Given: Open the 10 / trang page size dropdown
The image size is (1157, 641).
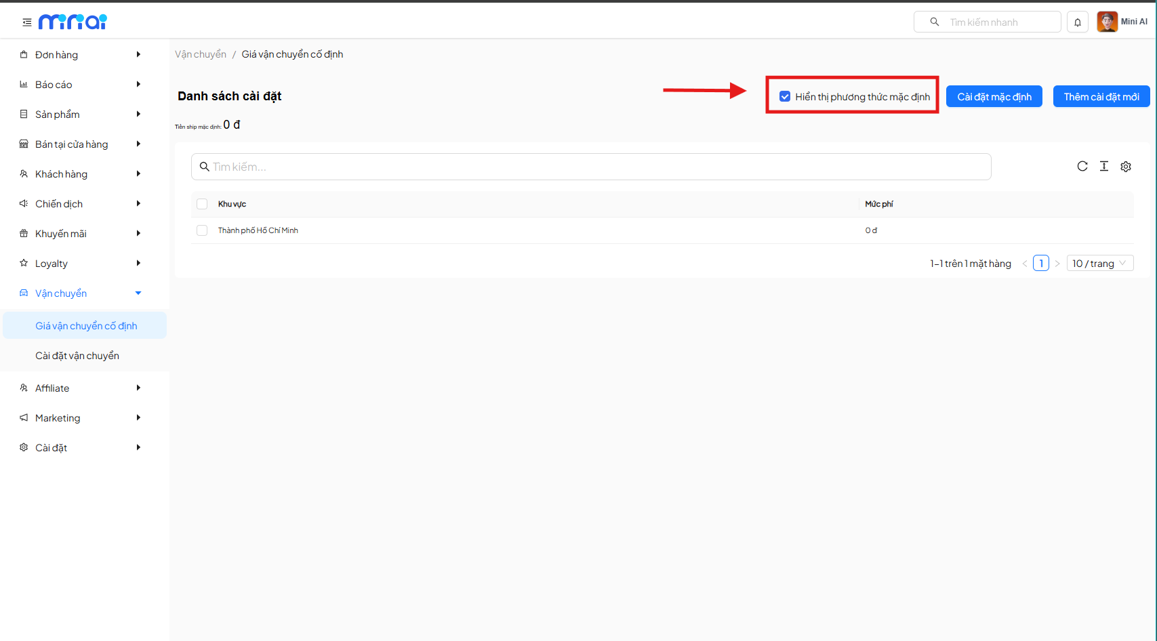Looking at the screenshot, I should click(x=1099, y=264).
